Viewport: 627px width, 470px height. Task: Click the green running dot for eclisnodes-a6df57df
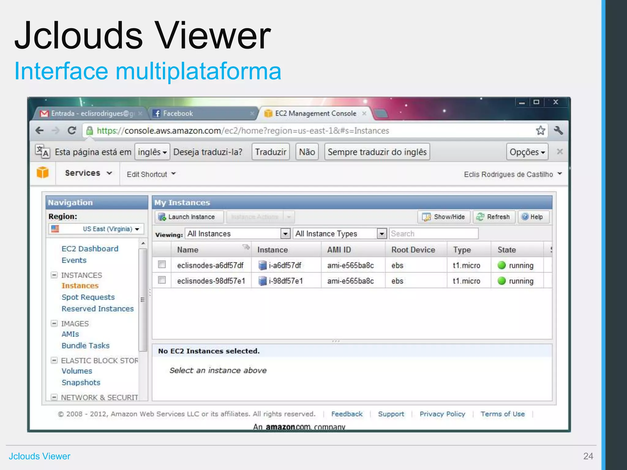pyautogui.click(x=501, y=265)
